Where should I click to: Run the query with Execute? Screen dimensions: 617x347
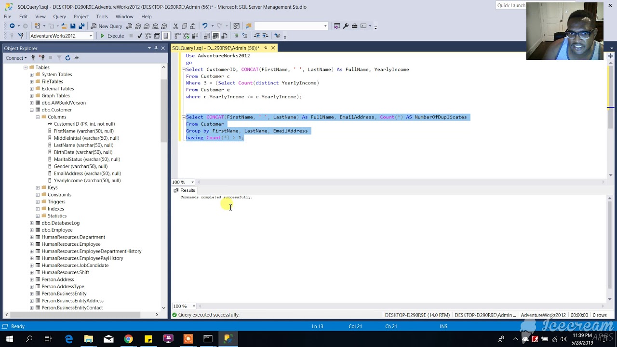(x=112, y=36)
